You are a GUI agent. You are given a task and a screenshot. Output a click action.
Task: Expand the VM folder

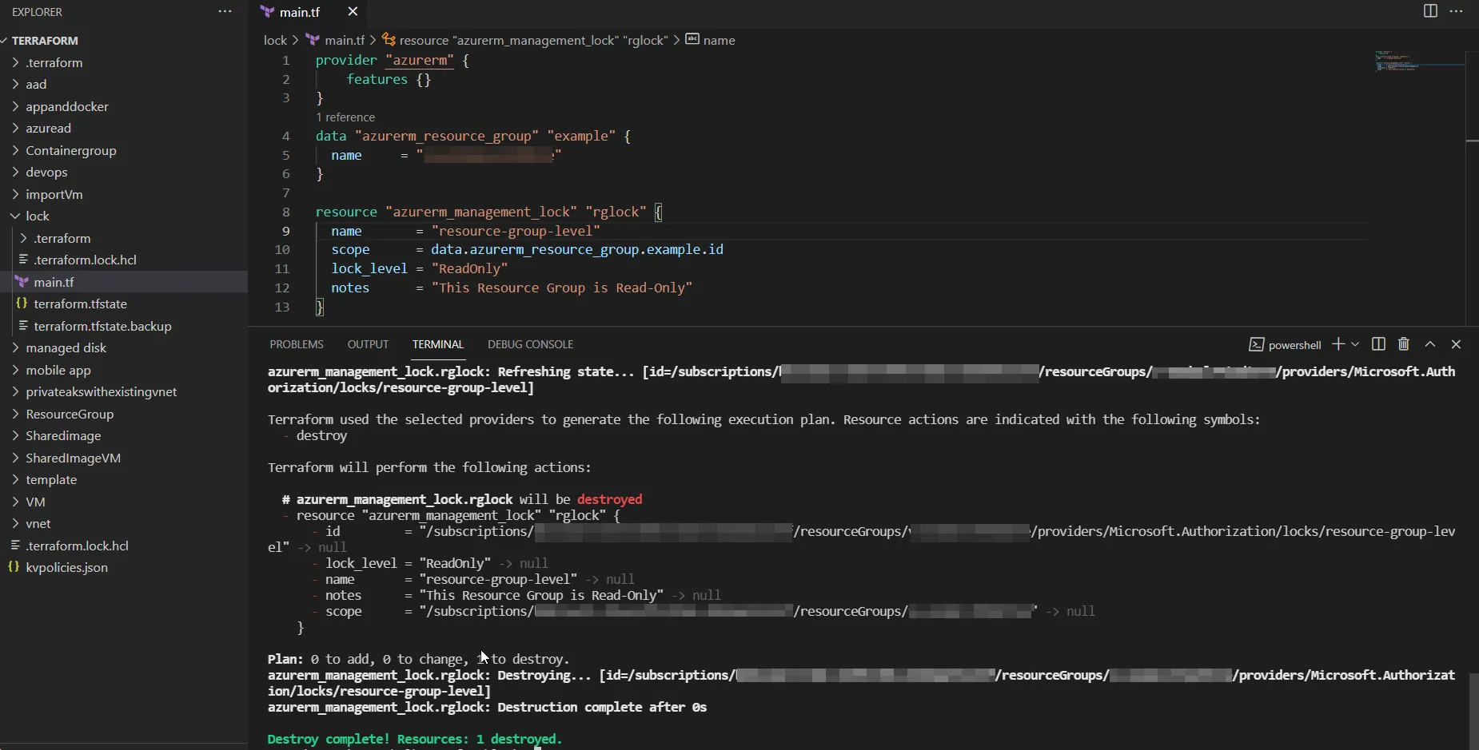point(35,502)
